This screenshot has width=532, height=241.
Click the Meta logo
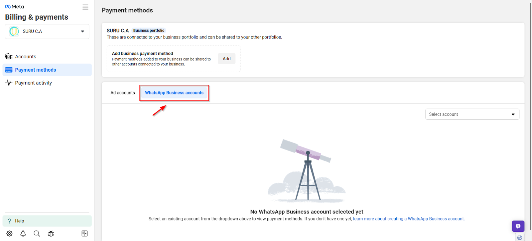click(14, 7)
